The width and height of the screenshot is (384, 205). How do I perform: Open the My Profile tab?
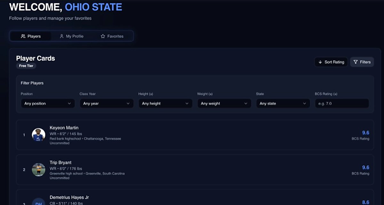coord(71,36)
